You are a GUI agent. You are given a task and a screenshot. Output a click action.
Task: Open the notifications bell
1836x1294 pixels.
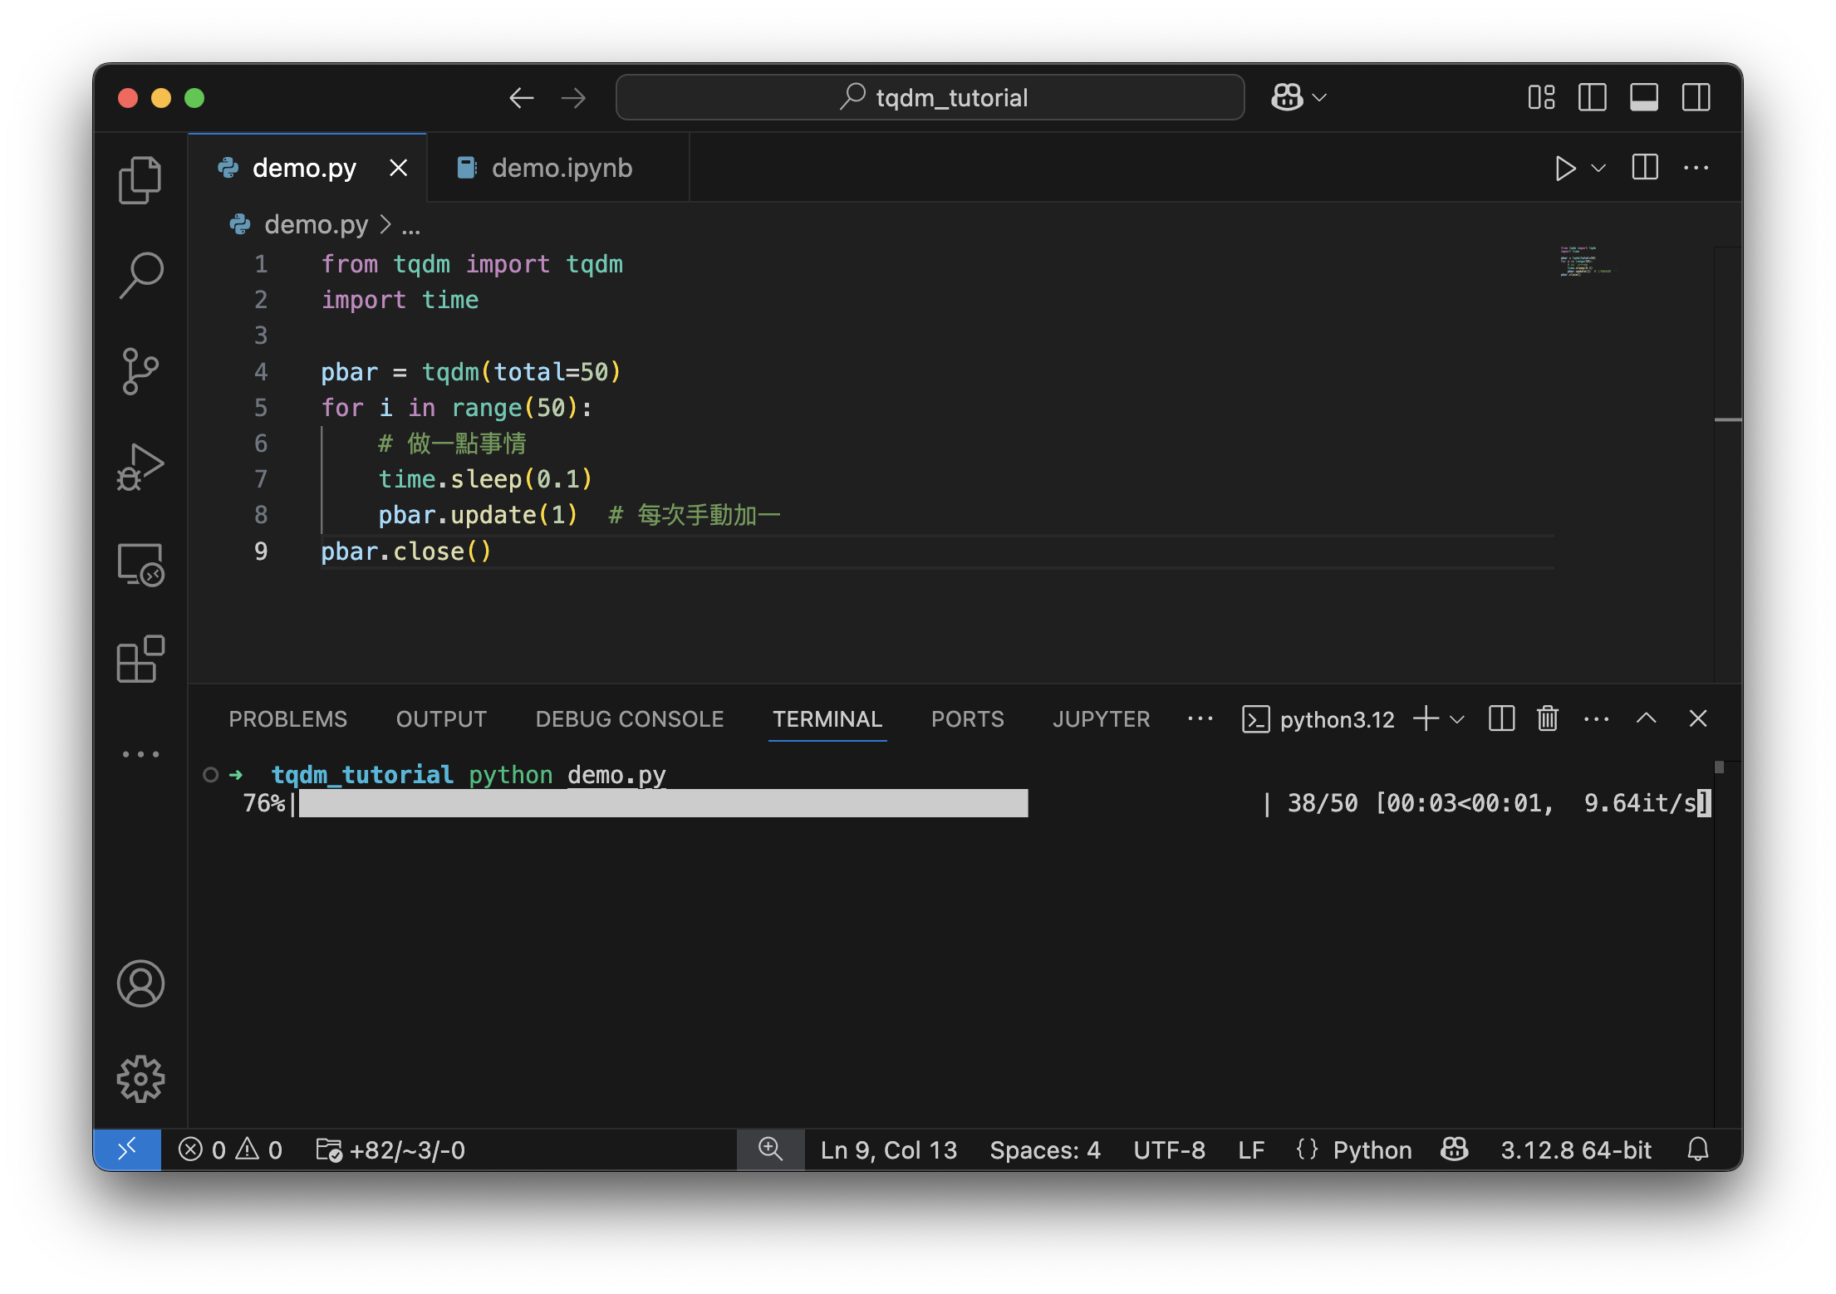[1698, 1150]
